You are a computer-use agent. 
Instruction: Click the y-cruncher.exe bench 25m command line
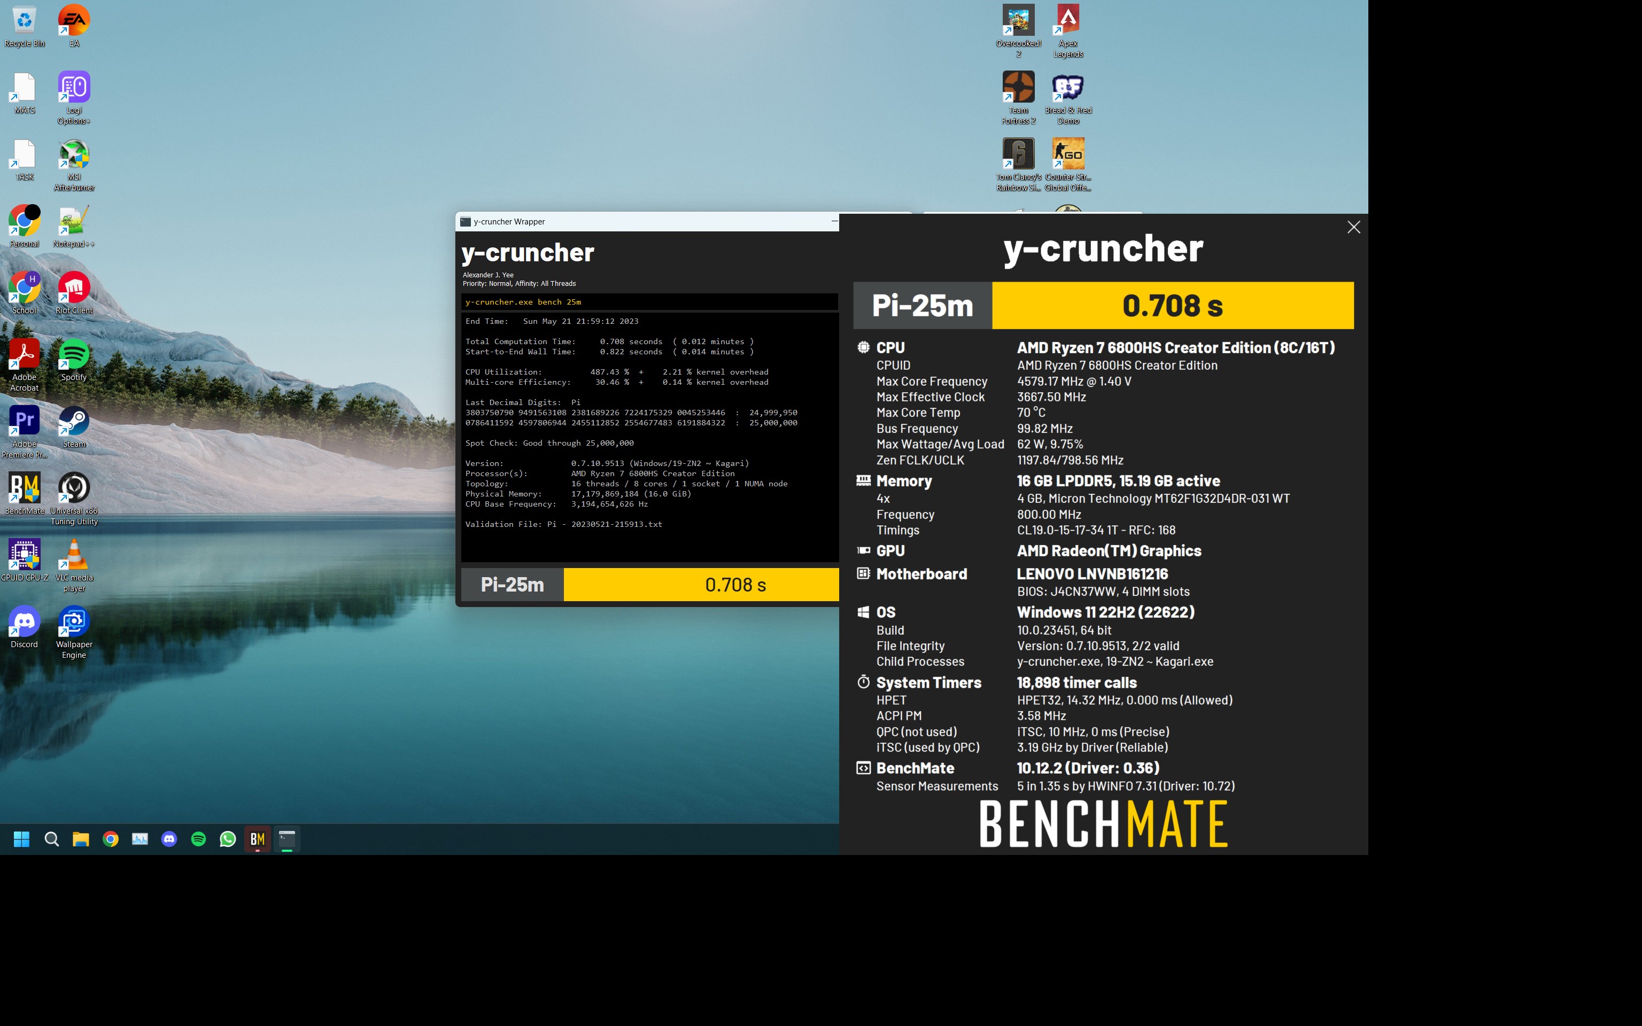pyautogui.click(x=649, y=302)
